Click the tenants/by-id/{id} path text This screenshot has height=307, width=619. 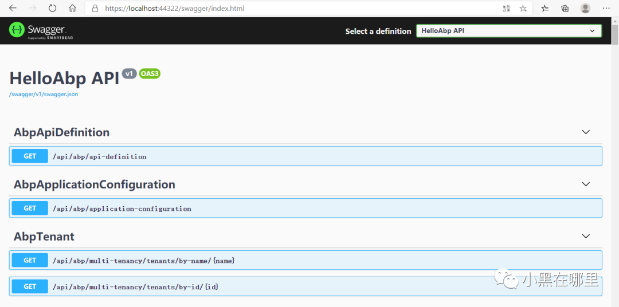(135, 288)
